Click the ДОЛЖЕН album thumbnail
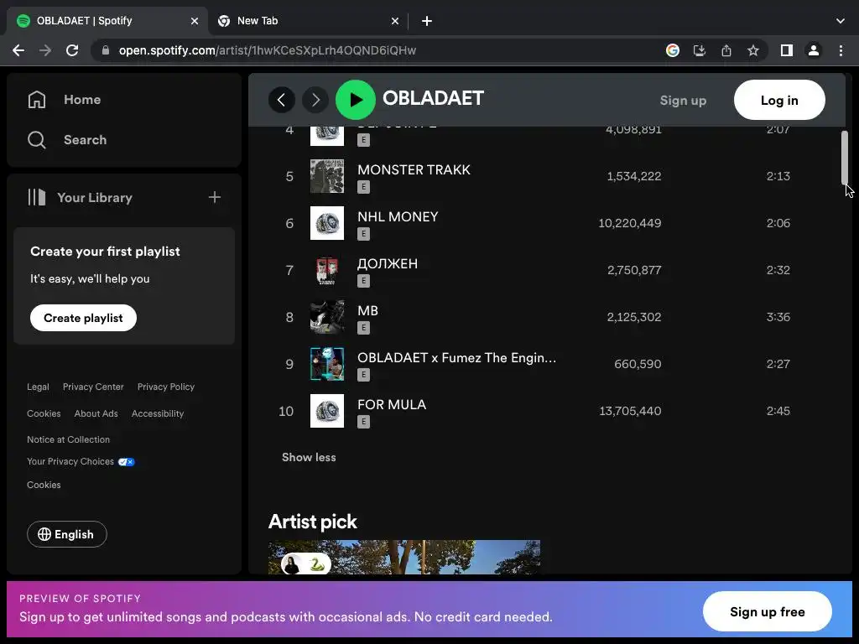This screenshot has height=644, width=859. 327,270
